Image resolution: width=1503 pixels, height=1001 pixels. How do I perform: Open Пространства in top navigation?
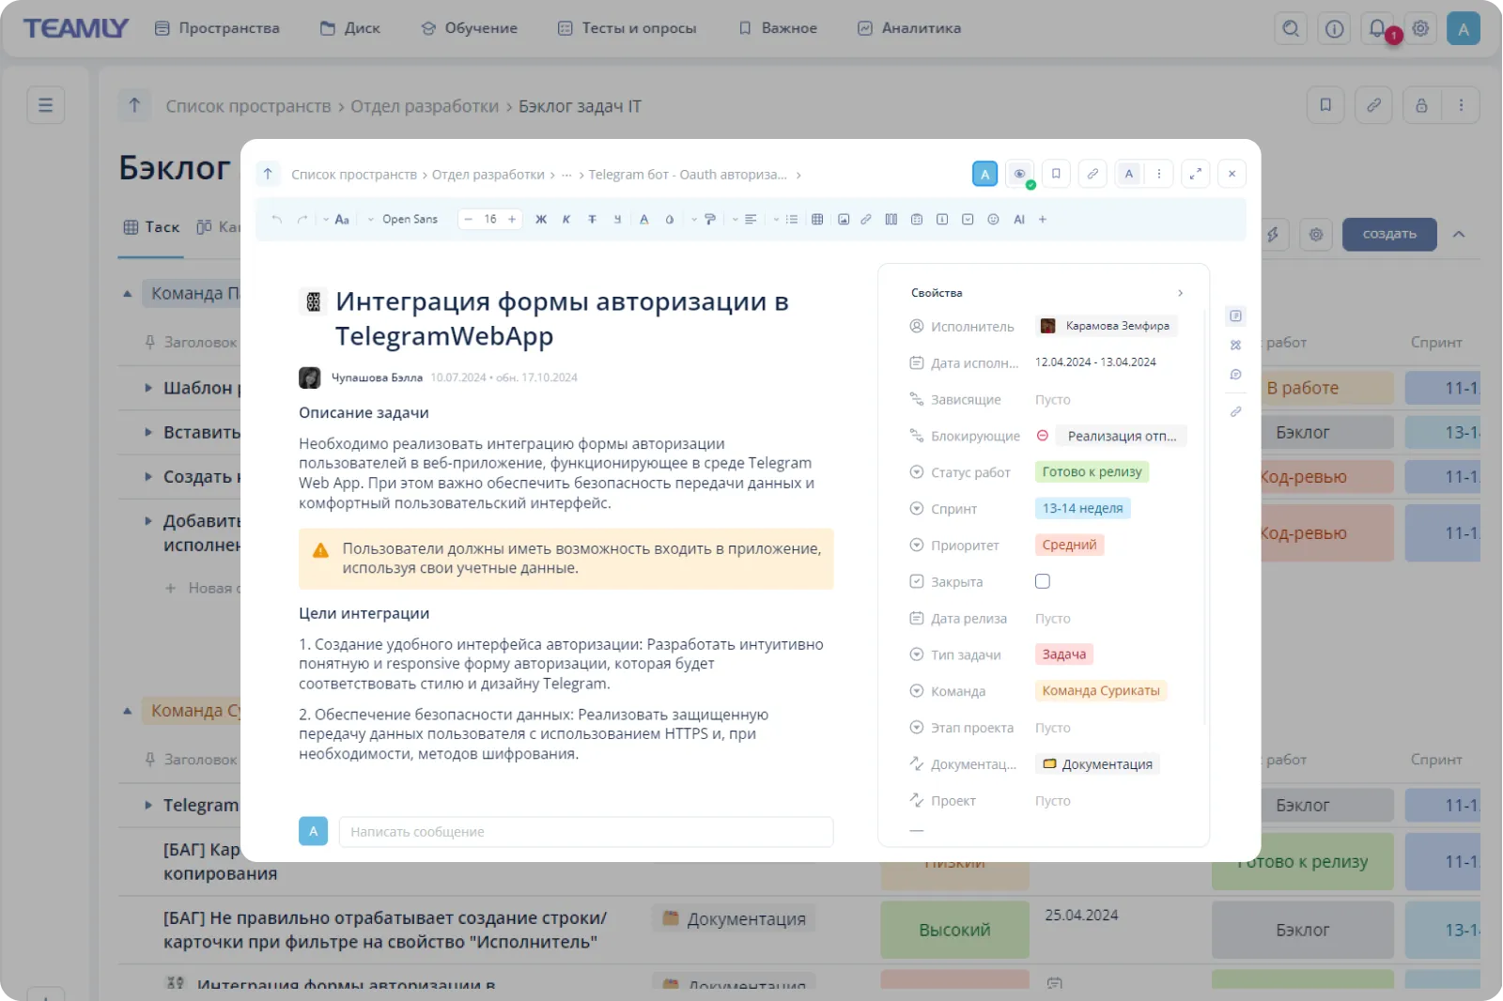pos(217,28)
